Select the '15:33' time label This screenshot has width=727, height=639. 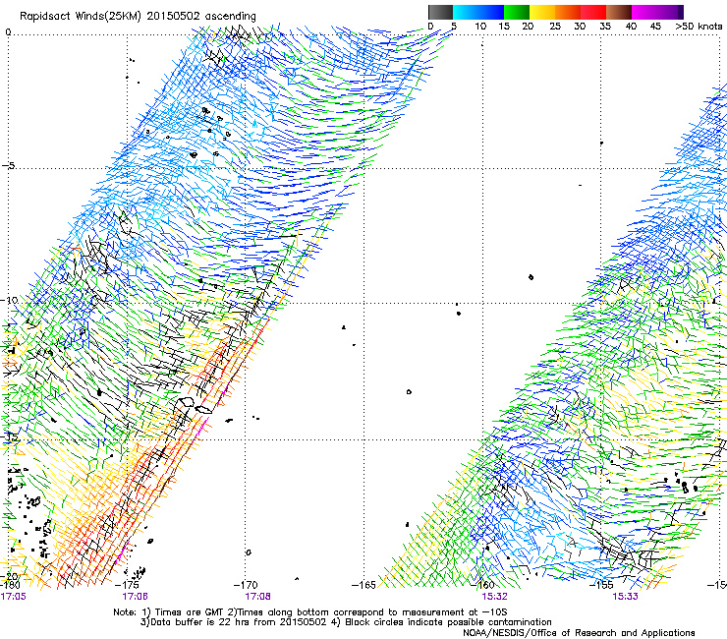pos(625,596)
